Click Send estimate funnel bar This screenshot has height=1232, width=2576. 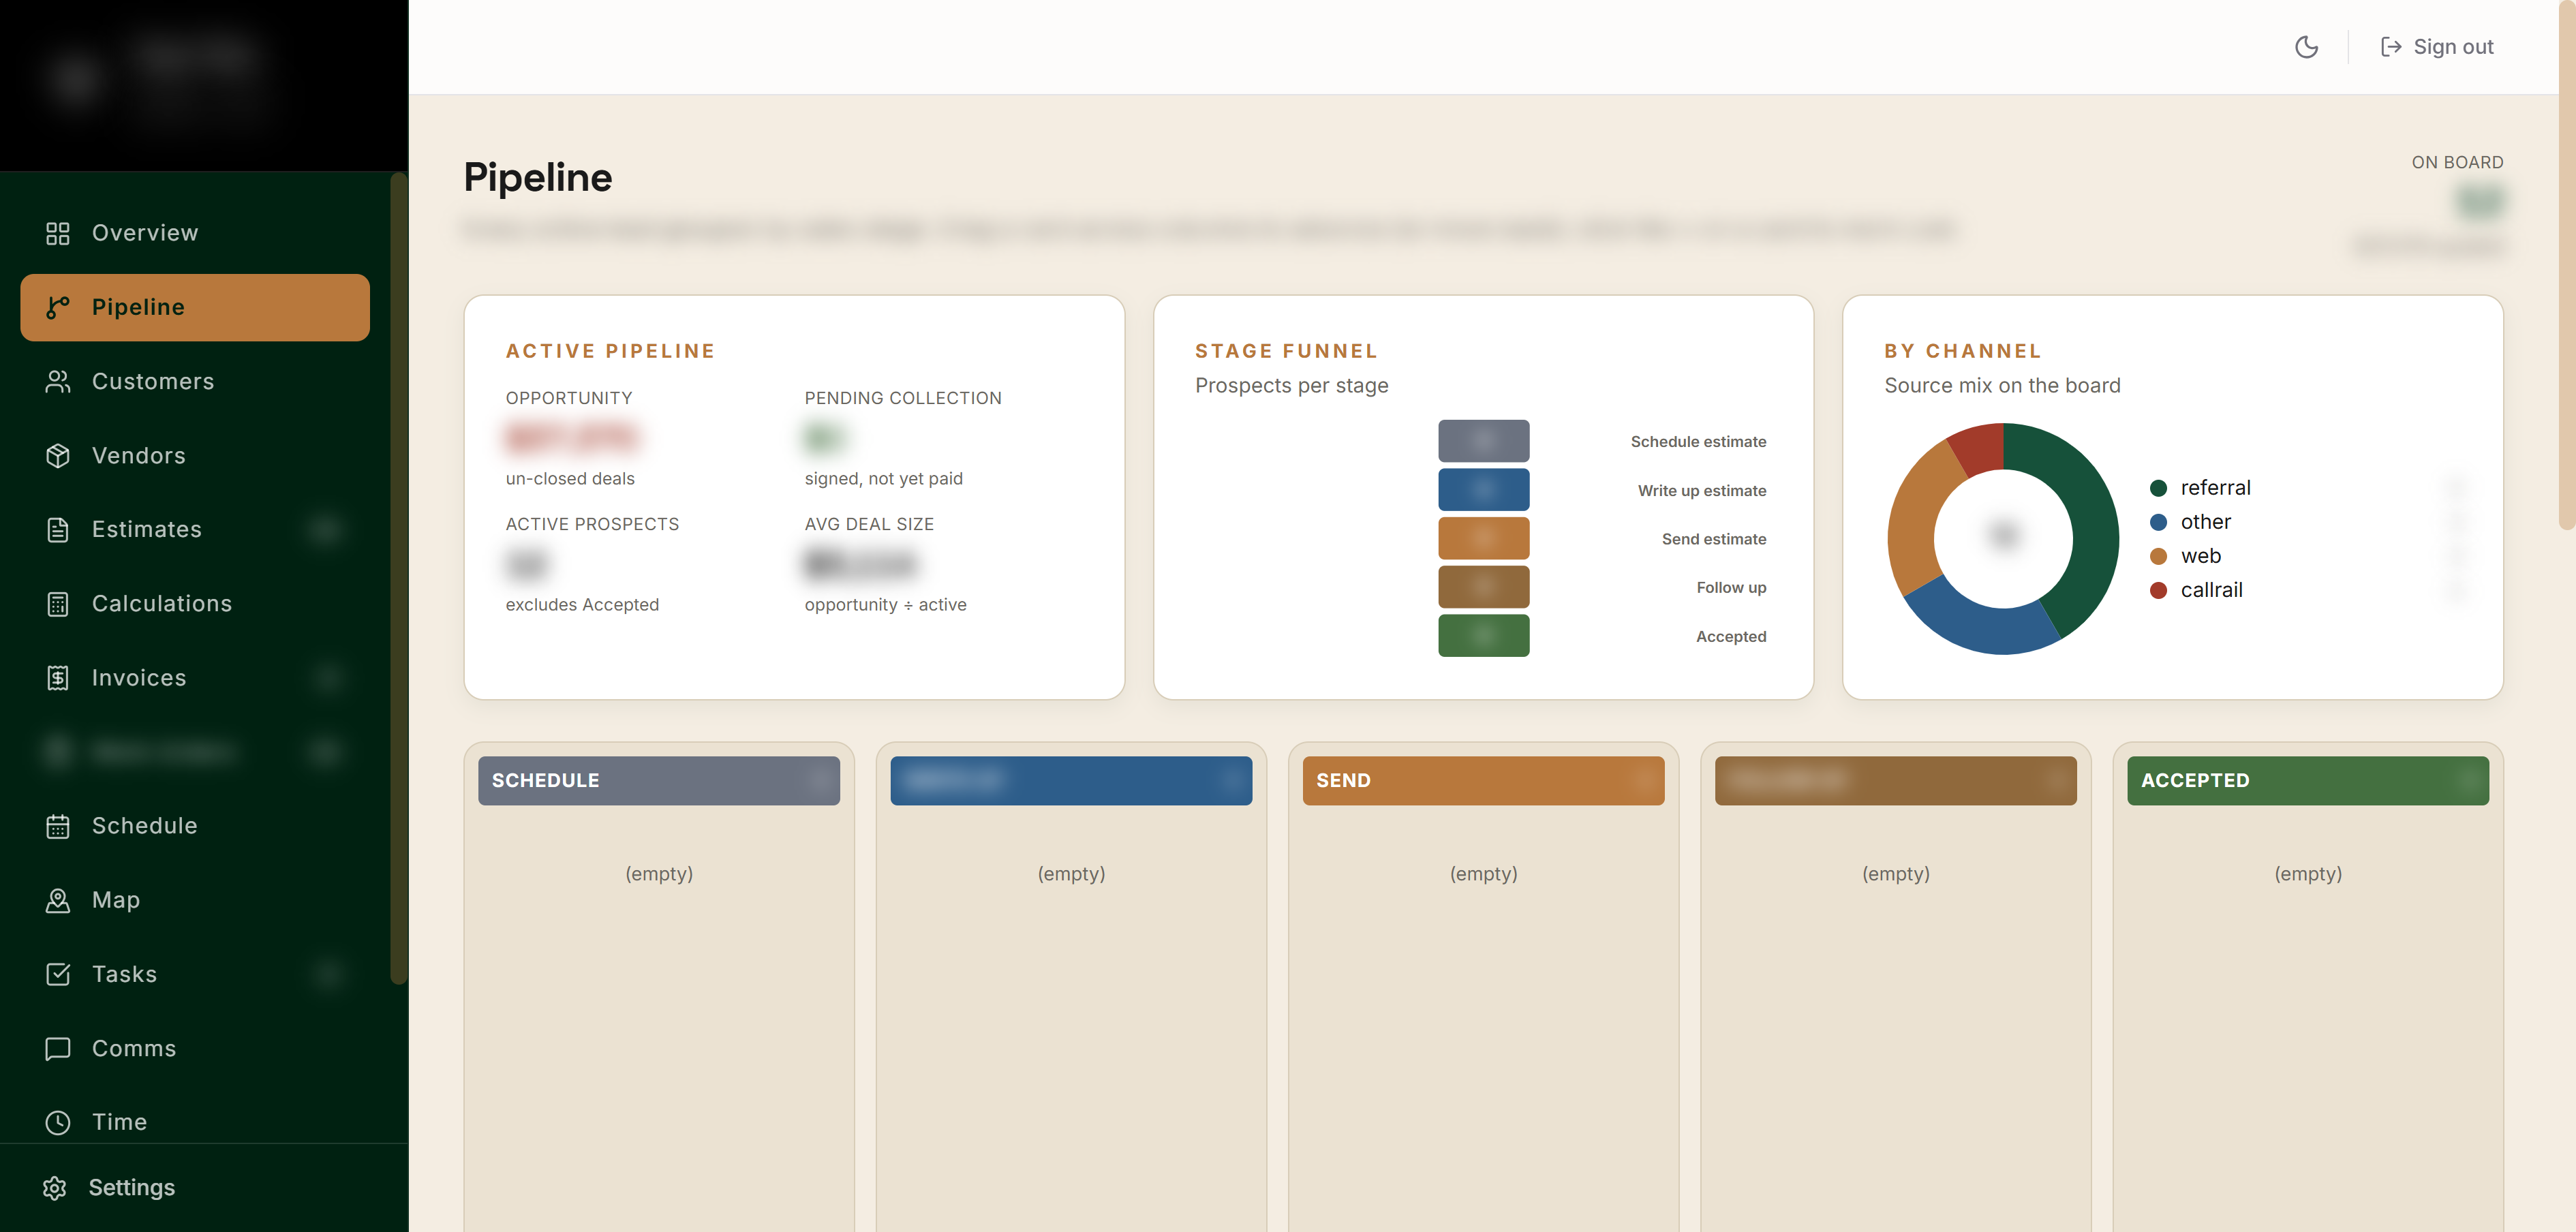click(1483, 538)
